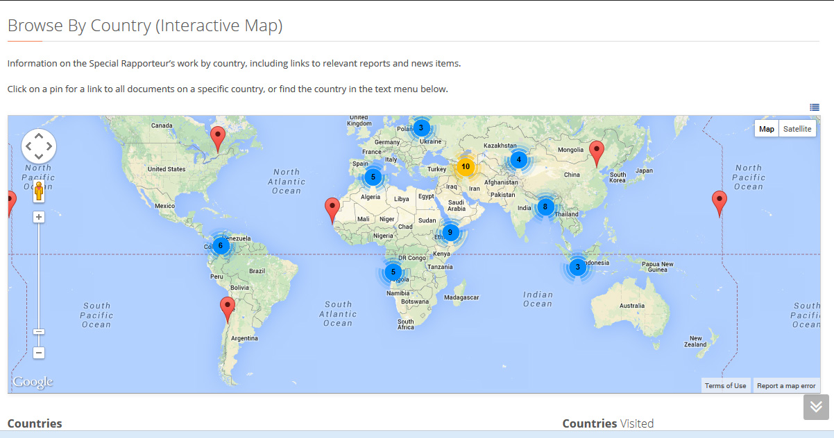Switch to Satellite view
This screenshot has height=438, width=834.
pos(797,129)
